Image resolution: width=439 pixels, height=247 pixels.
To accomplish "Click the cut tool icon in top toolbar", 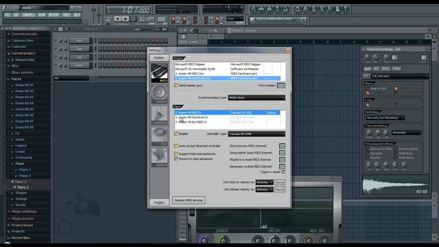I will 322,9.
